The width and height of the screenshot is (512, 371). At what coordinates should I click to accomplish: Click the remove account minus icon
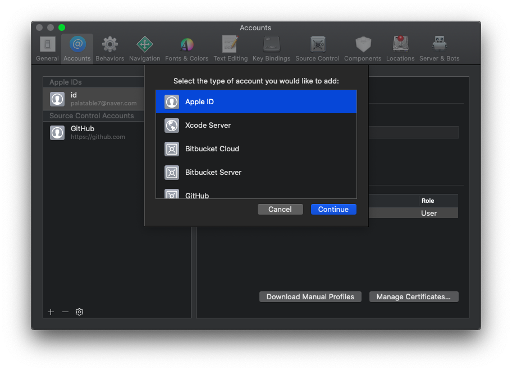pyautogui.click(x=65, y=312)
